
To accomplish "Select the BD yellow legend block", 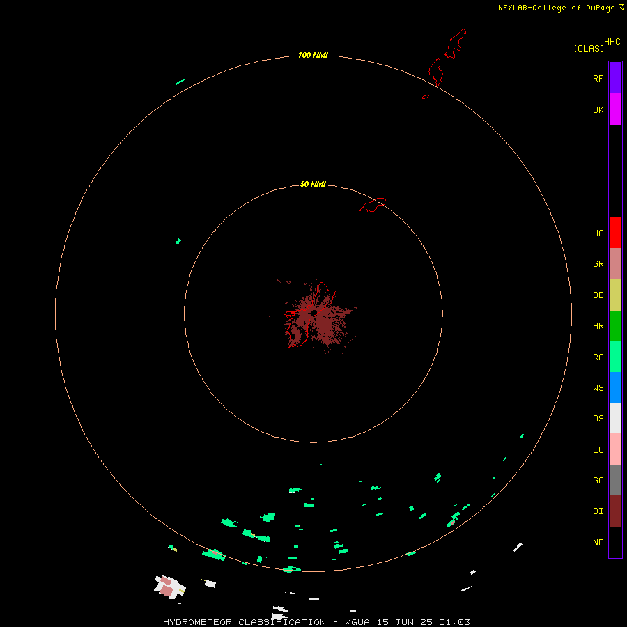I will [x=615, y=295].
